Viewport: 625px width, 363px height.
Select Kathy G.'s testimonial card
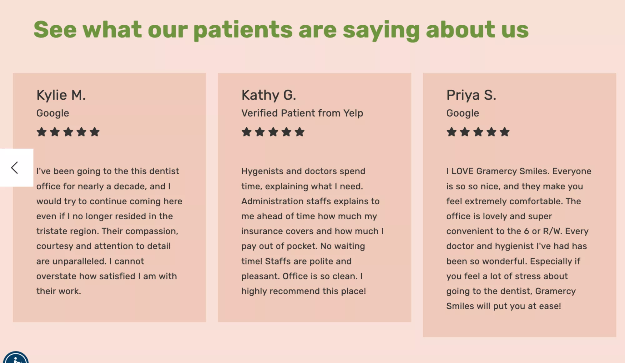pos(314,197)
